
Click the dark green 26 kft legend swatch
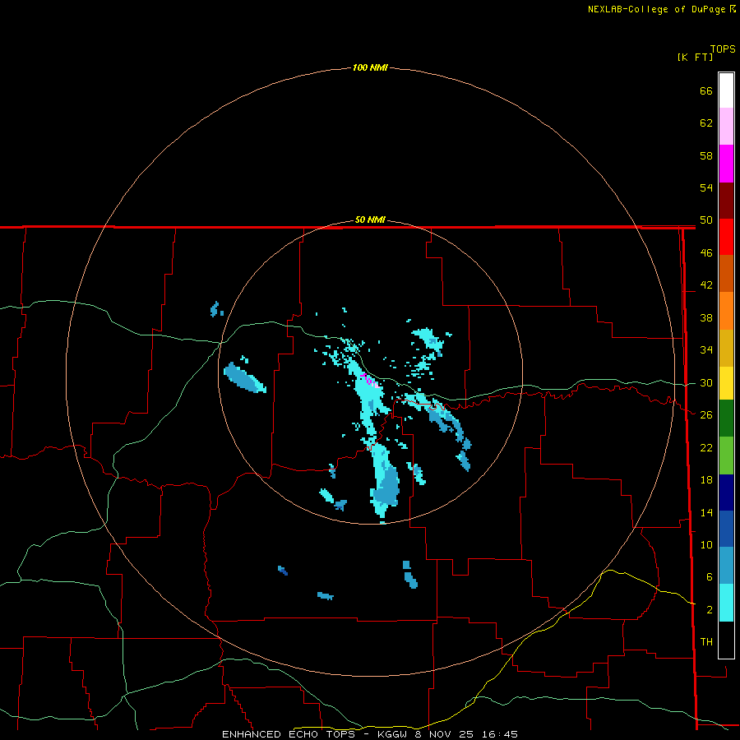click(726, 419)
